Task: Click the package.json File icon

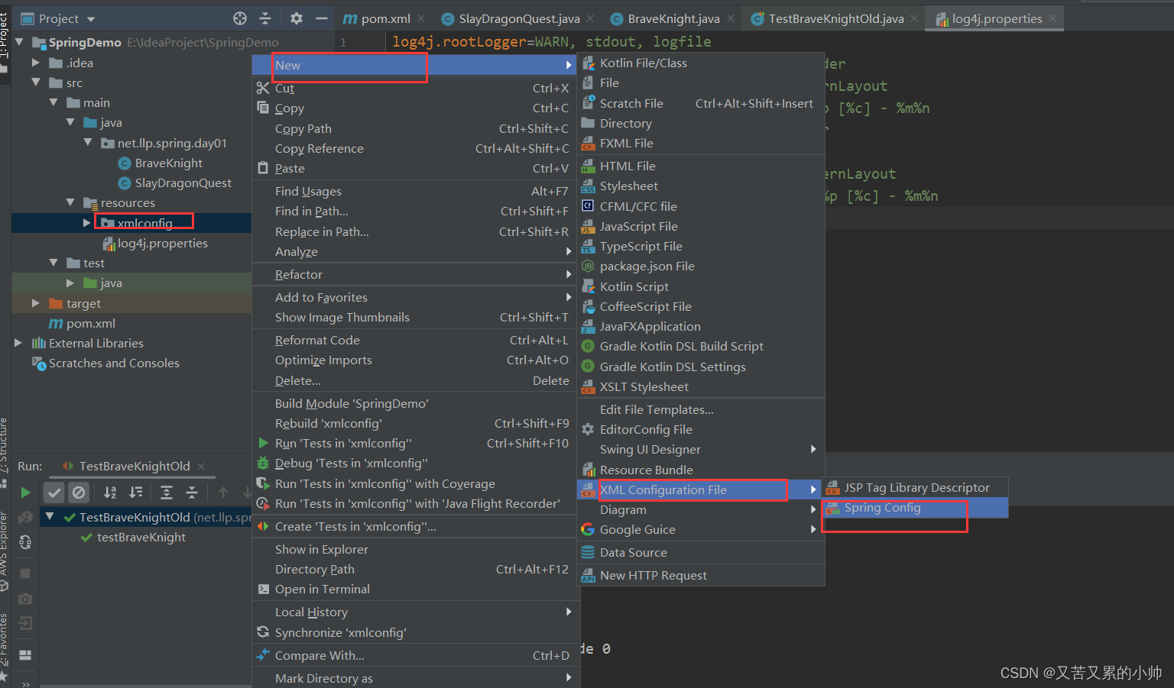Action: [588, 266]
